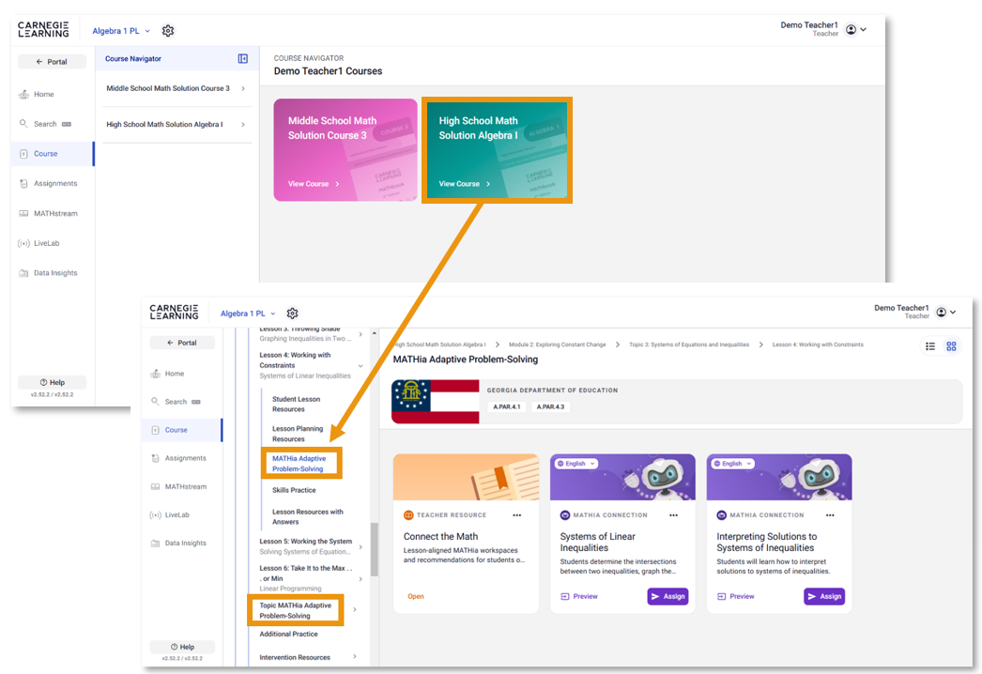Select Course in back window sidebar
The width and height of the screenshot is (982, 674).
point(53,154)
